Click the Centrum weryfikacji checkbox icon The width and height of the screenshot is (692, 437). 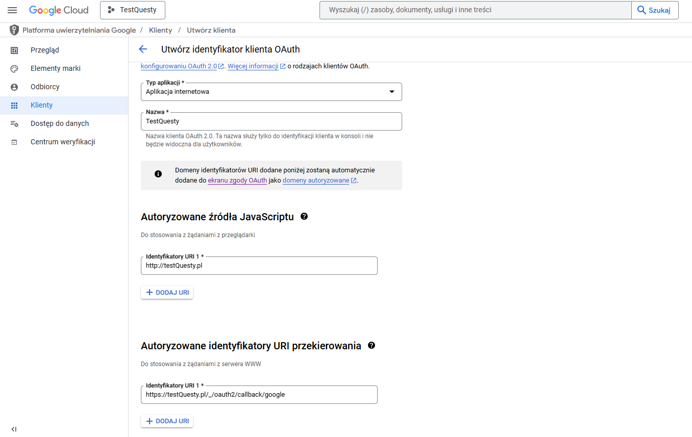point(14,142)
